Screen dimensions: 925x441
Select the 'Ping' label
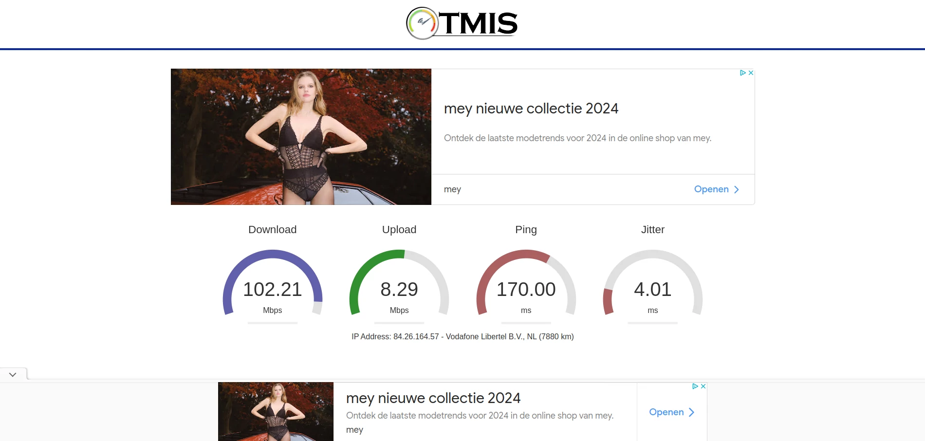526,230
